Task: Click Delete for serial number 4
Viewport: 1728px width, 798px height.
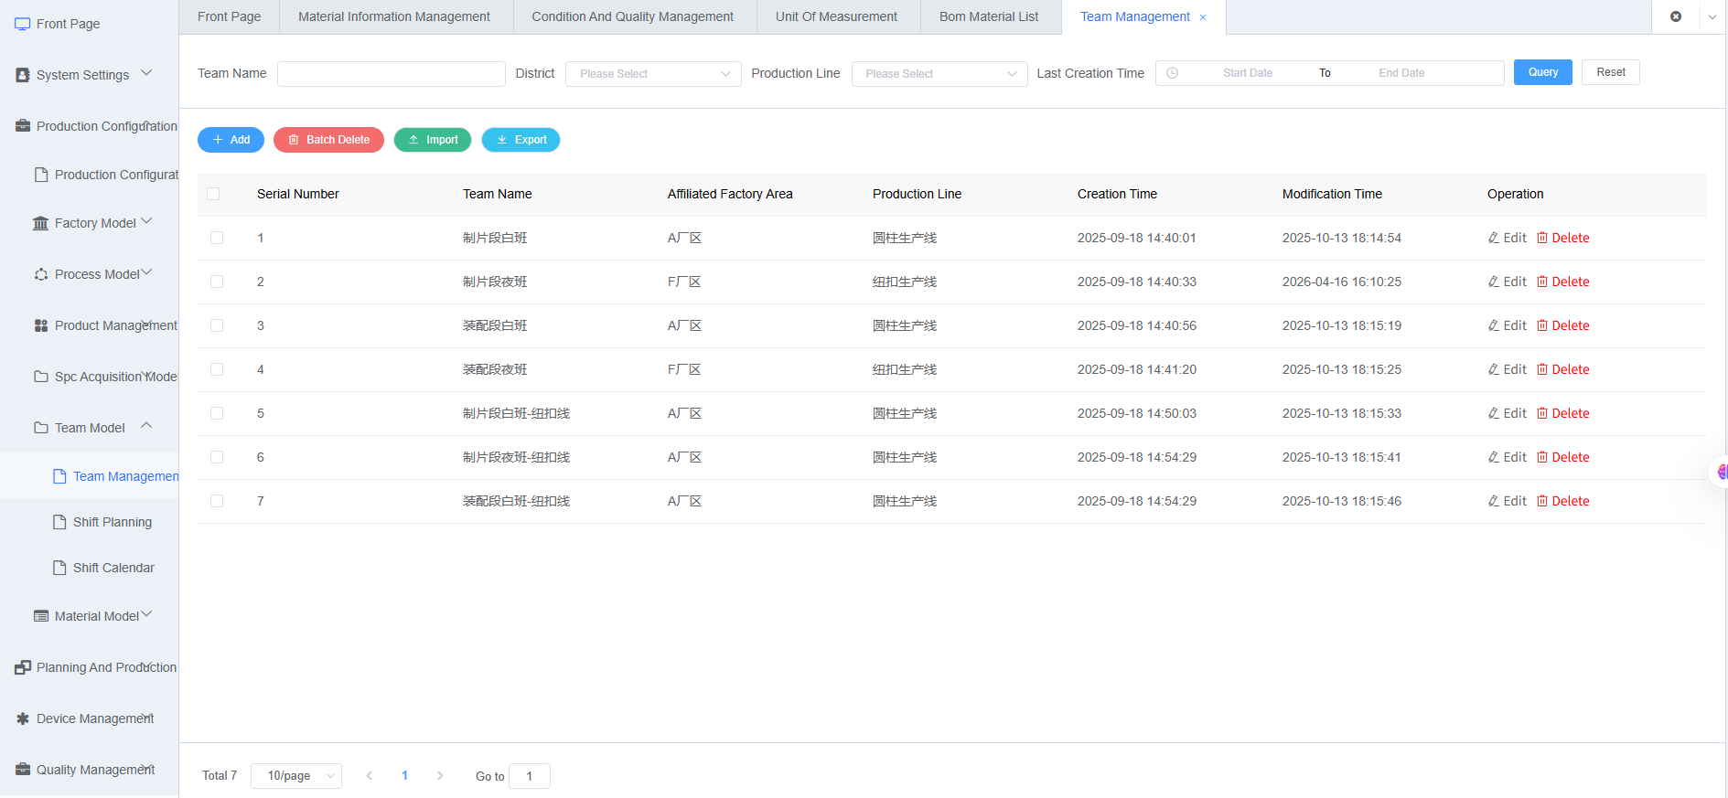Action: pyautogui.click(x=1563, y=369)
